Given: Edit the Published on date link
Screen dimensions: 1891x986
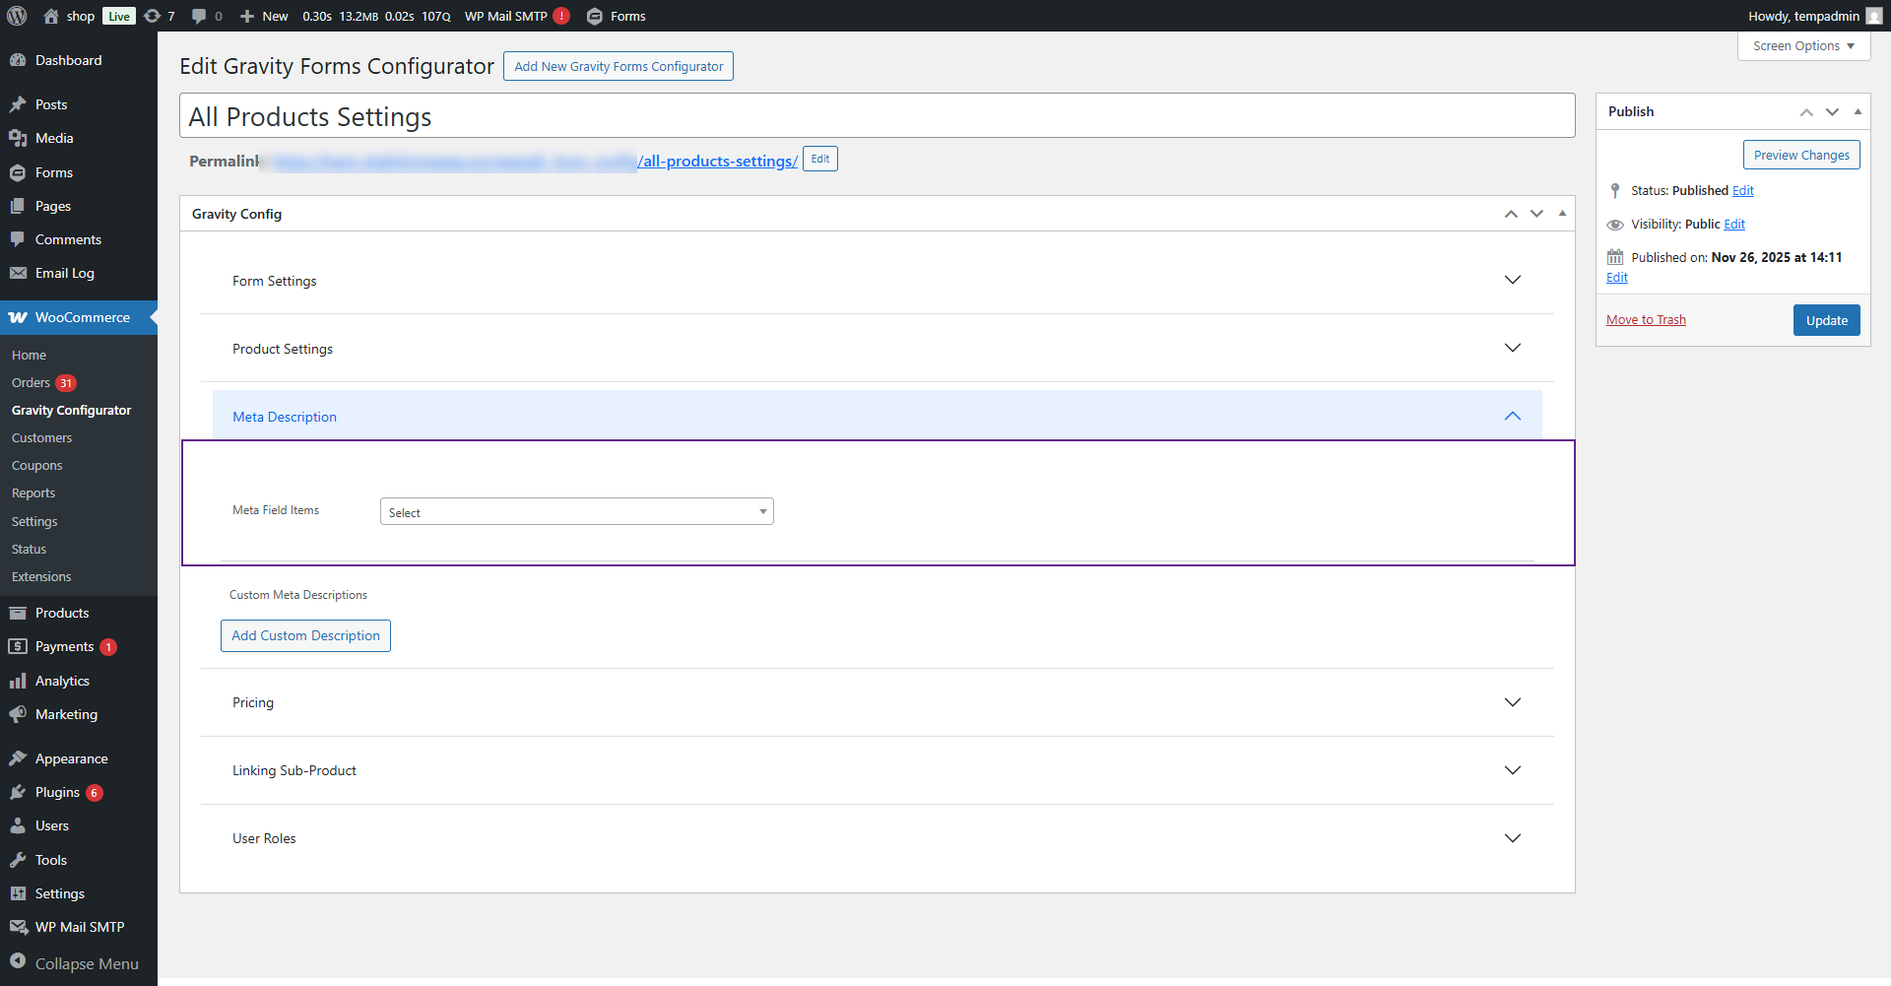Looking at the screenshot, I should (1617, 278).
